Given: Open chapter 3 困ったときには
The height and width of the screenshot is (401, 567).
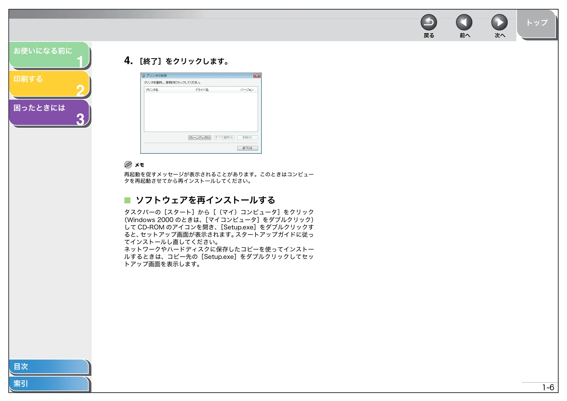Looking at the screenshot, I should pyautogui.click(x=49, y=113).
